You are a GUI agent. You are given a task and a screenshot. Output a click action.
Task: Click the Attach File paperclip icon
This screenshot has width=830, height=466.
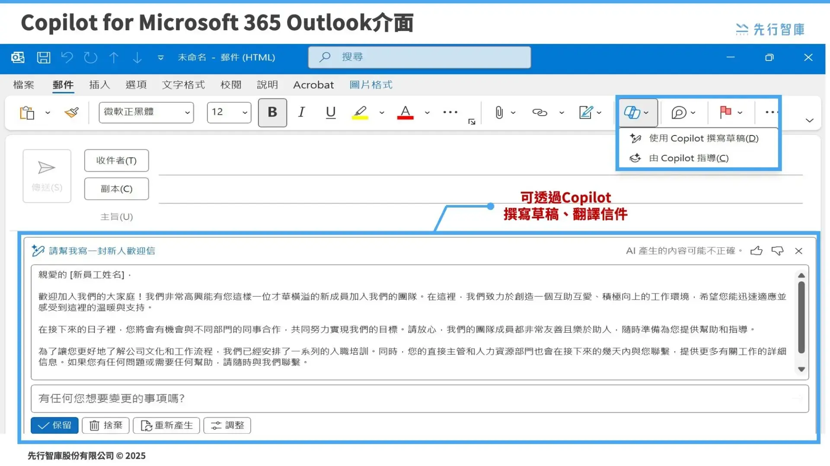pyautogui.click(x=499, y=113)
